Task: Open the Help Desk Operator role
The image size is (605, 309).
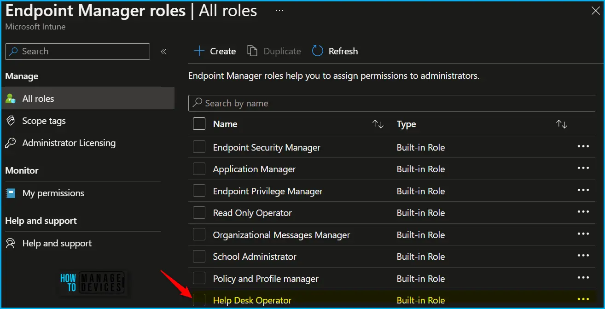Action: [x=252, y=300]
